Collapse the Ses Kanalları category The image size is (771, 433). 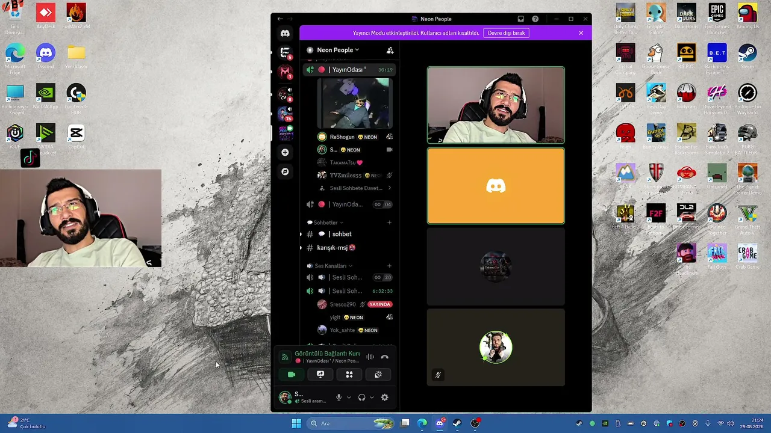(x=329, y=266)
